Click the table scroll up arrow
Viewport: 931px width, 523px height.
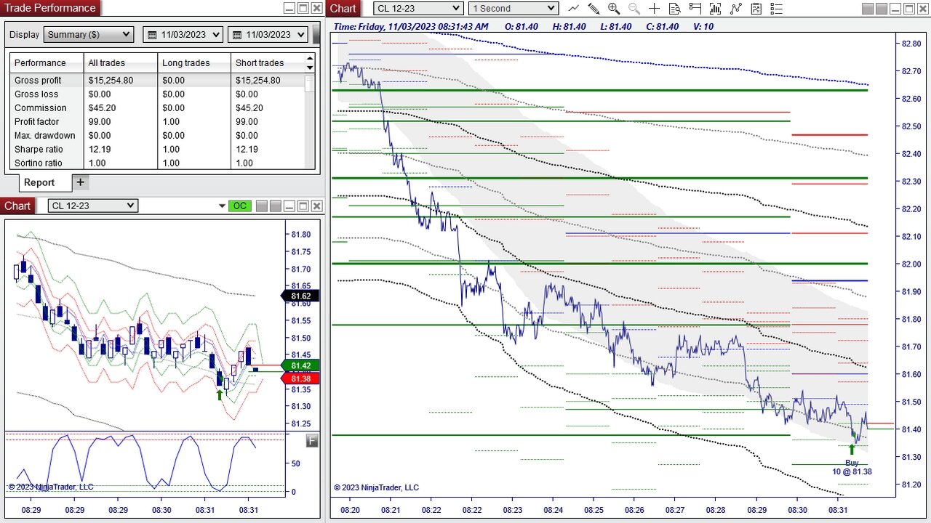[311, 58]
